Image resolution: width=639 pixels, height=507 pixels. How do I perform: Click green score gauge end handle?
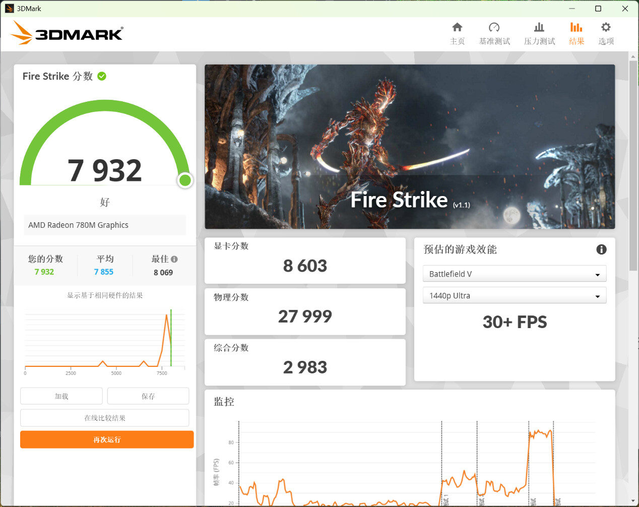(185, 180)
